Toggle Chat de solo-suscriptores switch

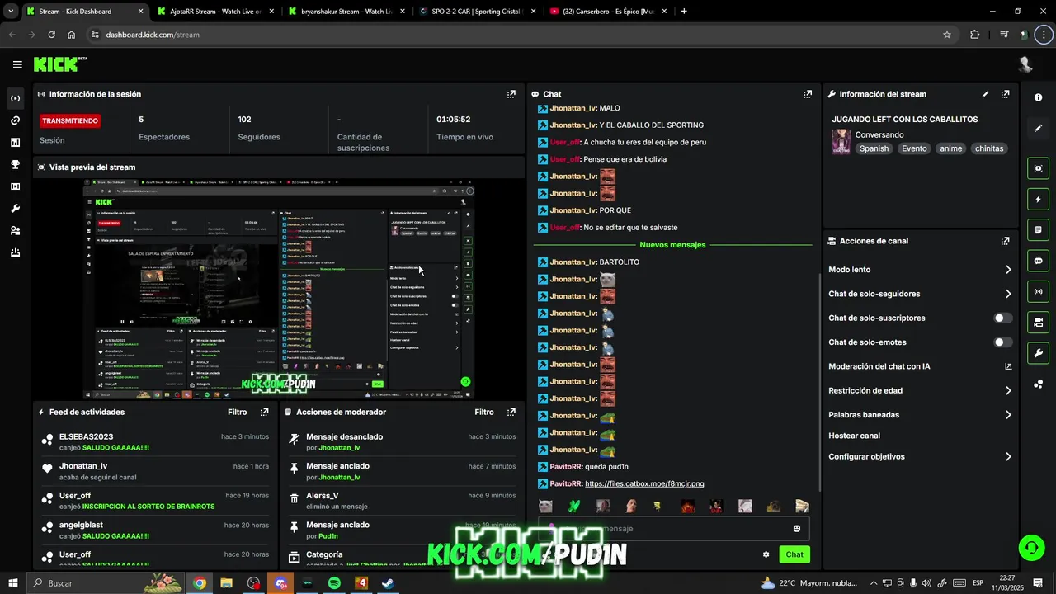(1002, 318)
